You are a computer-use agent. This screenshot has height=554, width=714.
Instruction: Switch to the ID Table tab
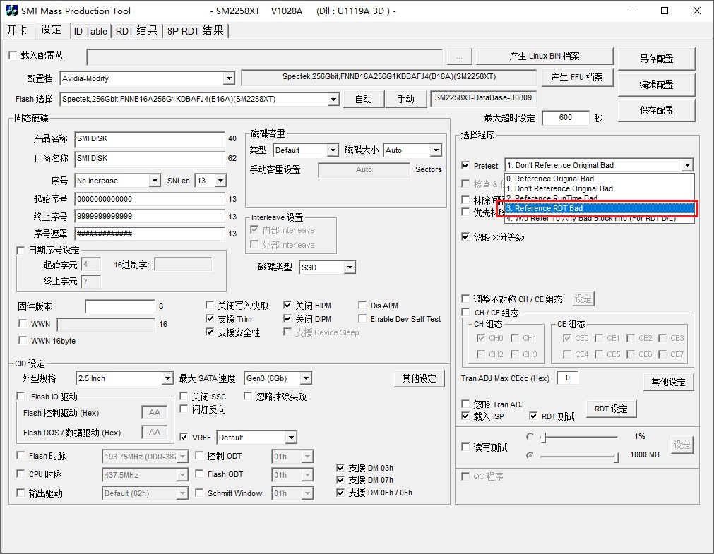pos(90,31)
